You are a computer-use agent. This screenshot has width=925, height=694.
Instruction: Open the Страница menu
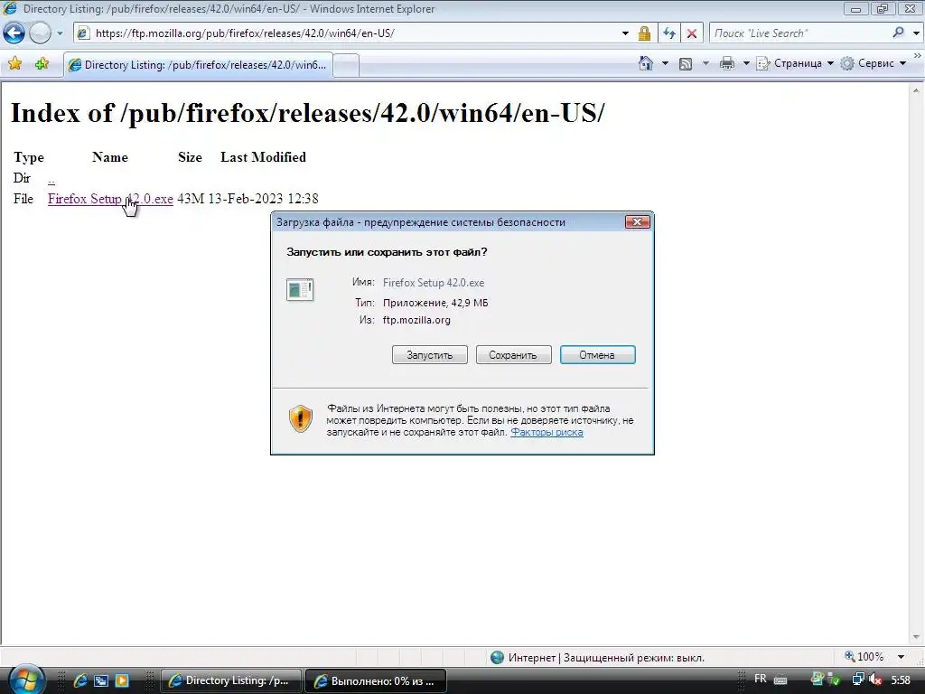[x=795, y=63]
